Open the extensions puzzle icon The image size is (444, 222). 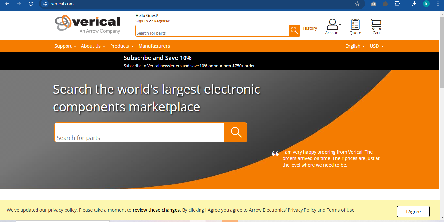click(x=397, y=4)
